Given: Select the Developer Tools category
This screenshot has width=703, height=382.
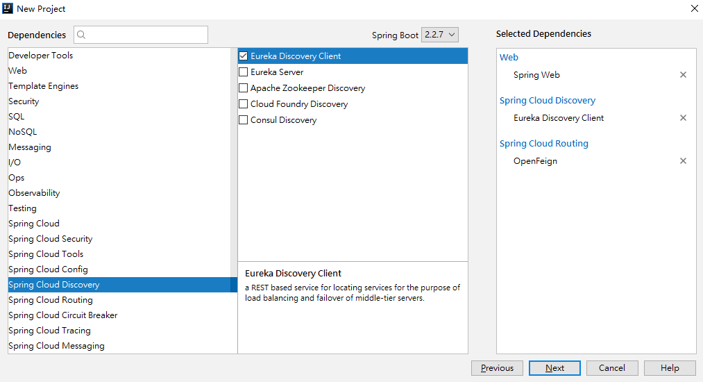Looking at the screenshot, I should point(41,56).
